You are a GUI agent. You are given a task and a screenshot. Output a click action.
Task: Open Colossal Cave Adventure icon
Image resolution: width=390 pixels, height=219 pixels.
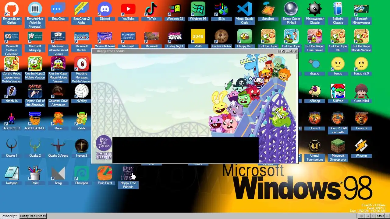(x=58, y=92)
